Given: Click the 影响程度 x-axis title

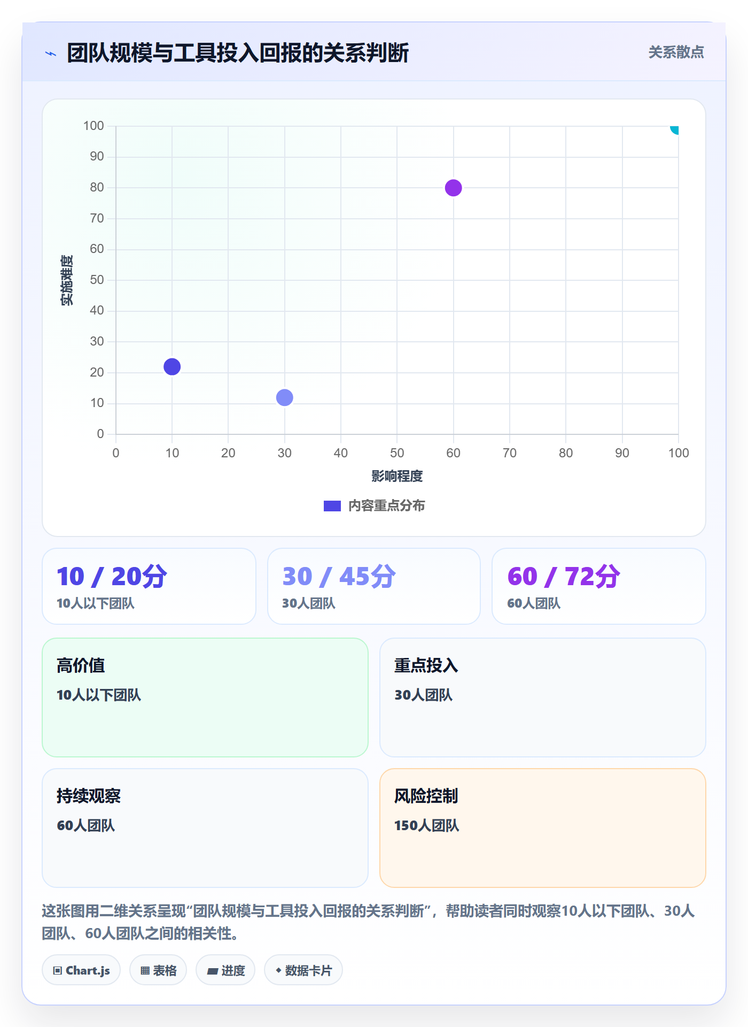Looking at the screenshot, I should tap(397, 476).
